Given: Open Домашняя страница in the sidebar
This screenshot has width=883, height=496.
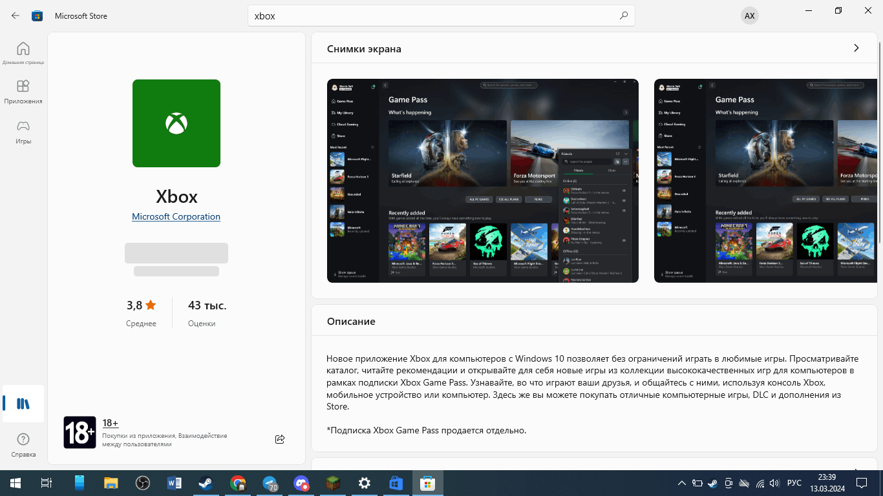Looking at the screenshot, I should (23, 53).
